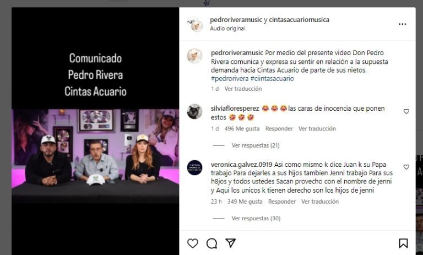
Task: Like silviafloresperez's comment
Action: 406,111
